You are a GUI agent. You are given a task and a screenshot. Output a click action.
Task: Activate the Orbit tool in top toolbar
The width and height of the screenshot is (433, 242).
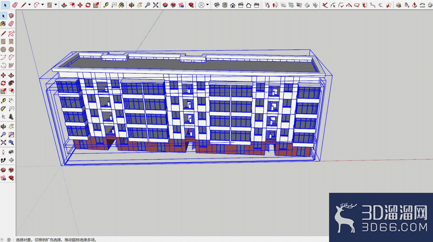pos(132,5)
